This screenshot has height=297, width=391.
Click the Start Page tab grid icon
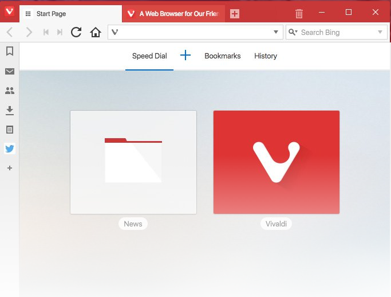coord(28,14)
